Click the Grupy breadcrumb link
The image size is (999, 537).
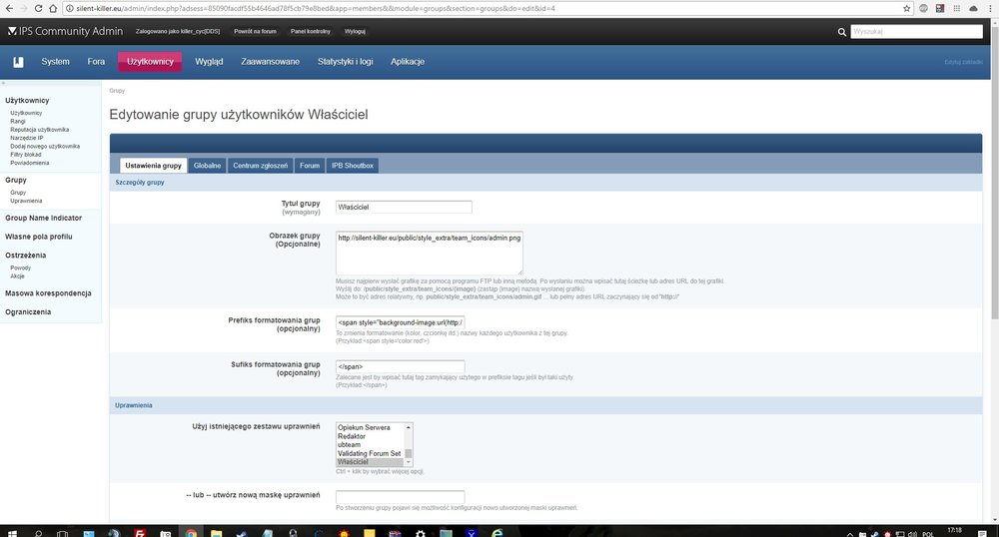pyautogui.click(x=117, y=91)
